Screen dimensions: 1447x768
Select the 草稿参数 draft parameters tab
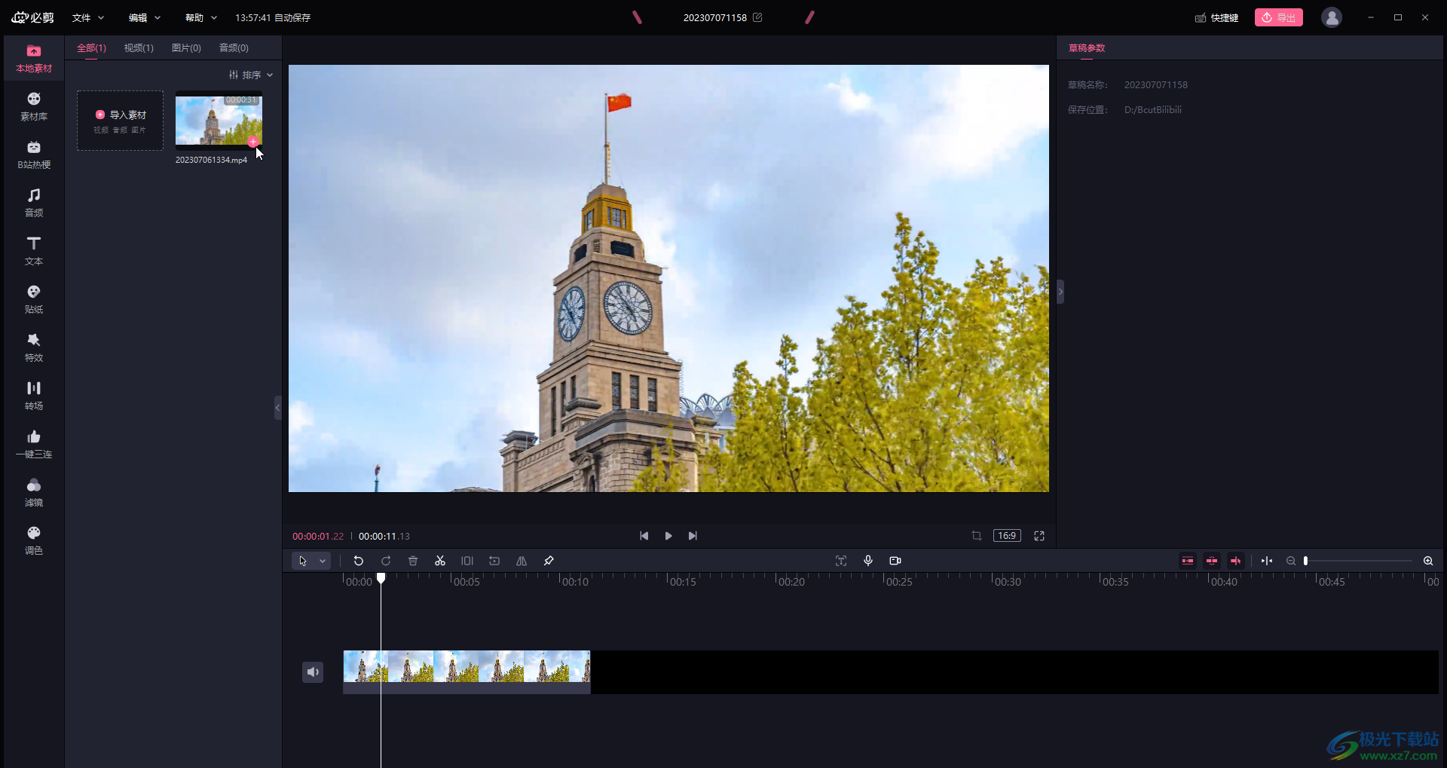(x=1087, y=48)
